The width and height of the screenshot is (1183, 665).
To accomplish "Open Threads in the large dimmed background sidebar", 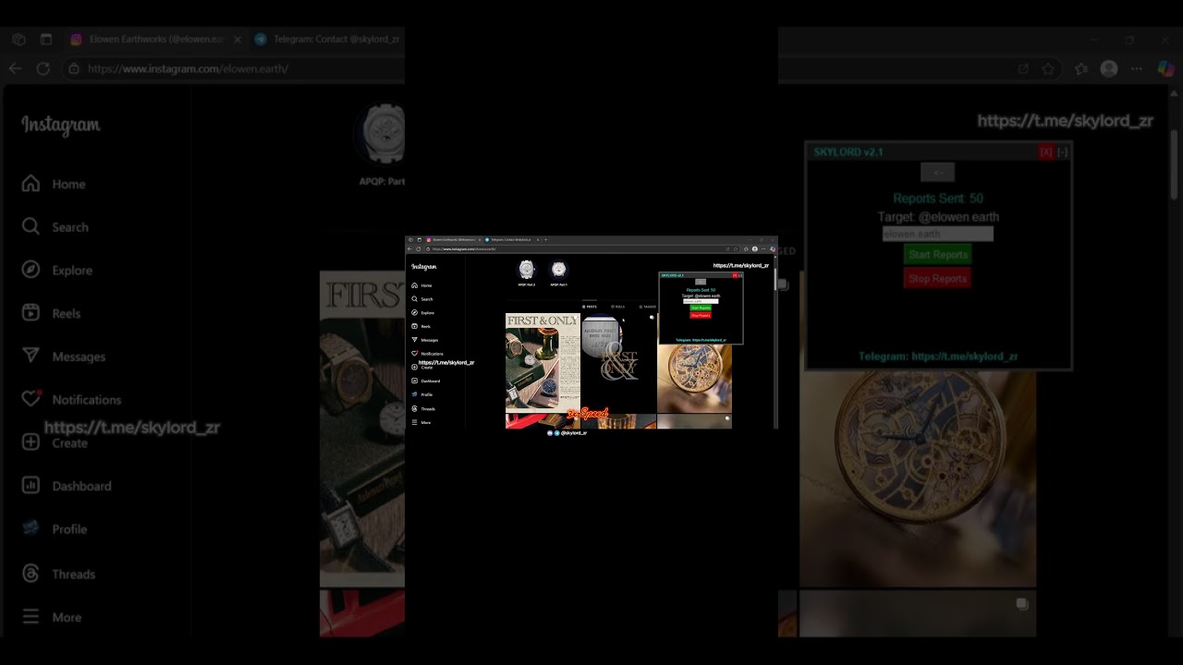I will tap(59, 574).
